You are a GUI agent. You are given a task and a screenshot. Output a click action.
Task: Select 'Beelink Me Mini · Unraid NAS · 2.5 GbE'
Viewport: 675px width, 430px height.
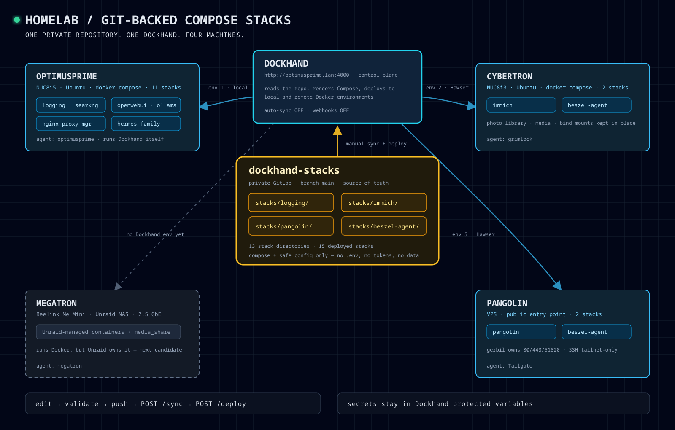pyautogui.click(x=99, y=314)
